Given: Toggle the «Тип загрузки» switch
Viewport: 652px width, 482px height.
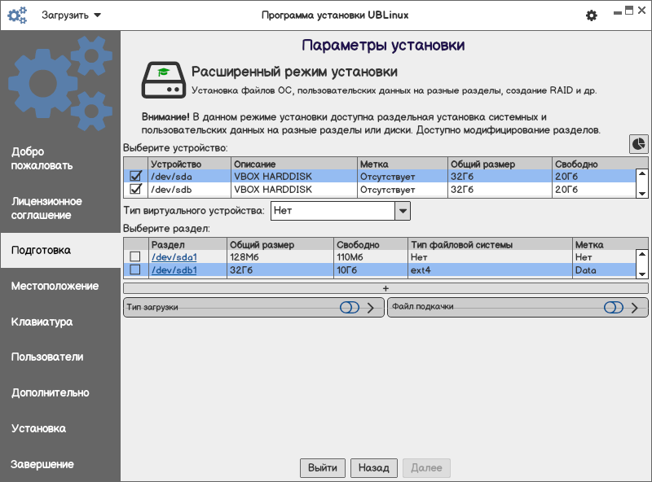Looking at the screenshot, I should [350, 308].
